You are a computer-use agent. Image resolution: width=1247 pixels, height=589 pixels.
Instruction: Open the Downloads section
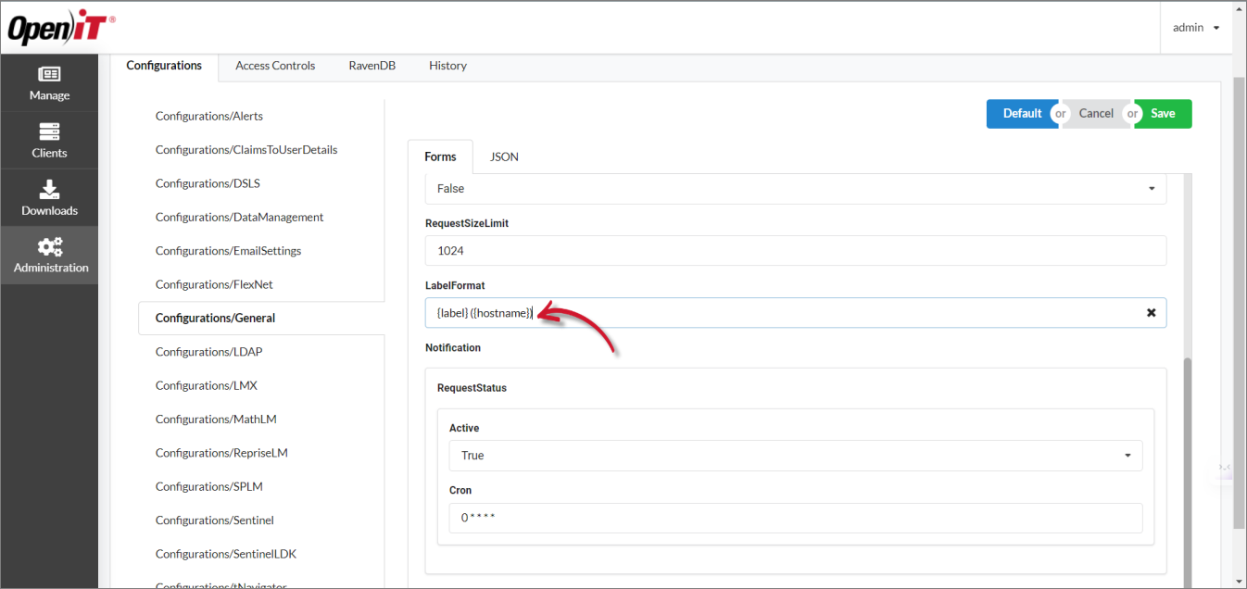(49, 197)
